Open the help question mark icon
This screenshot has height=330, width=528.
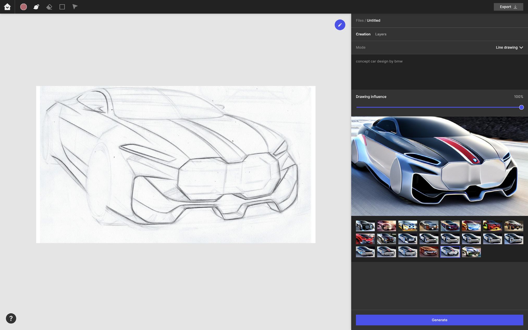[11, 318]
